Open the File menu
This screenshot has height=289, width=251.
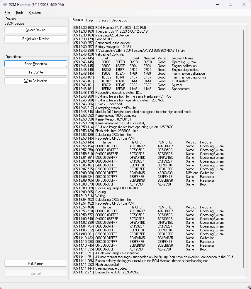click(x=7, y=13)
